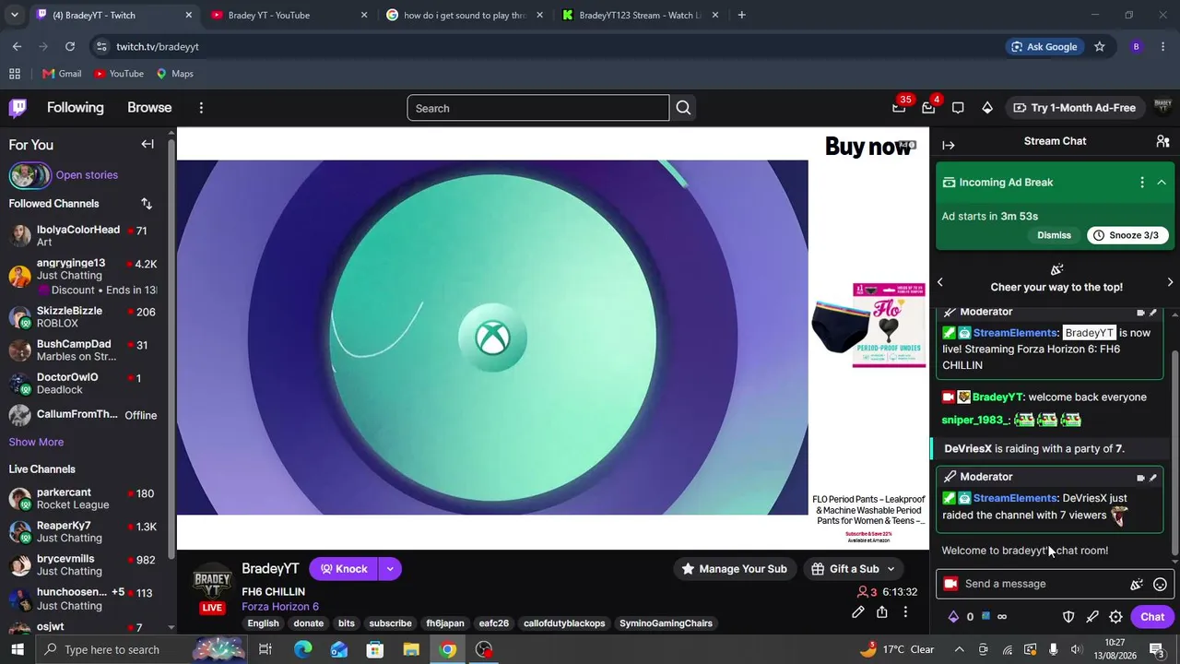Image resolution: width=1180 pixels, height=664 pixels.
Task: Snooze the ad break
Action: [x=1126, y=235]
